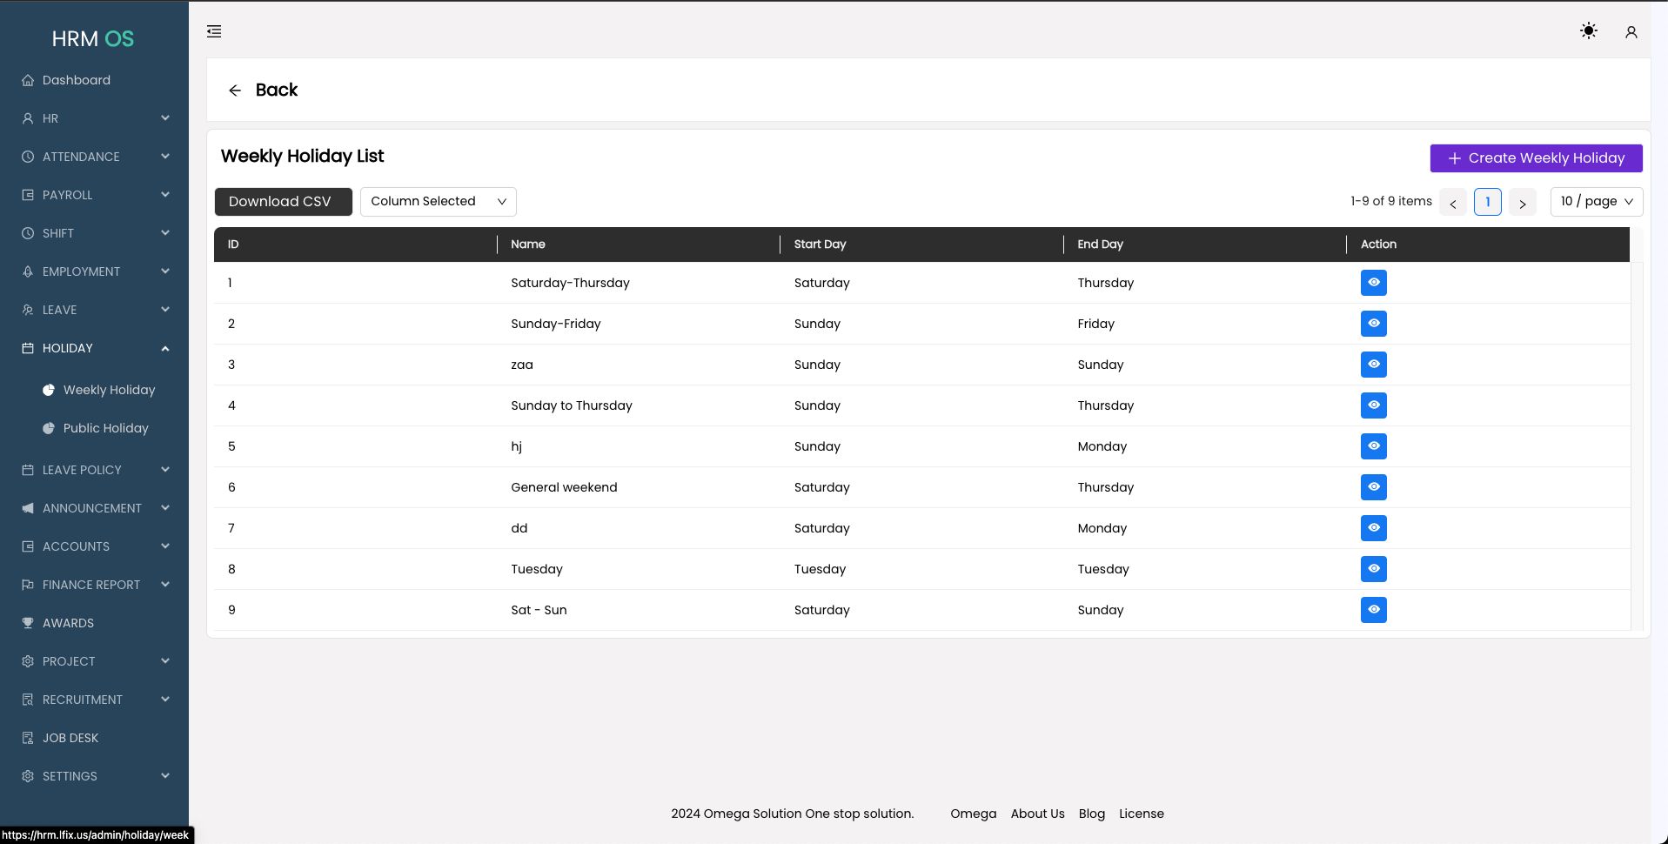
Task: Click the Public Holiday pie icon
Action: click(49, 428)
